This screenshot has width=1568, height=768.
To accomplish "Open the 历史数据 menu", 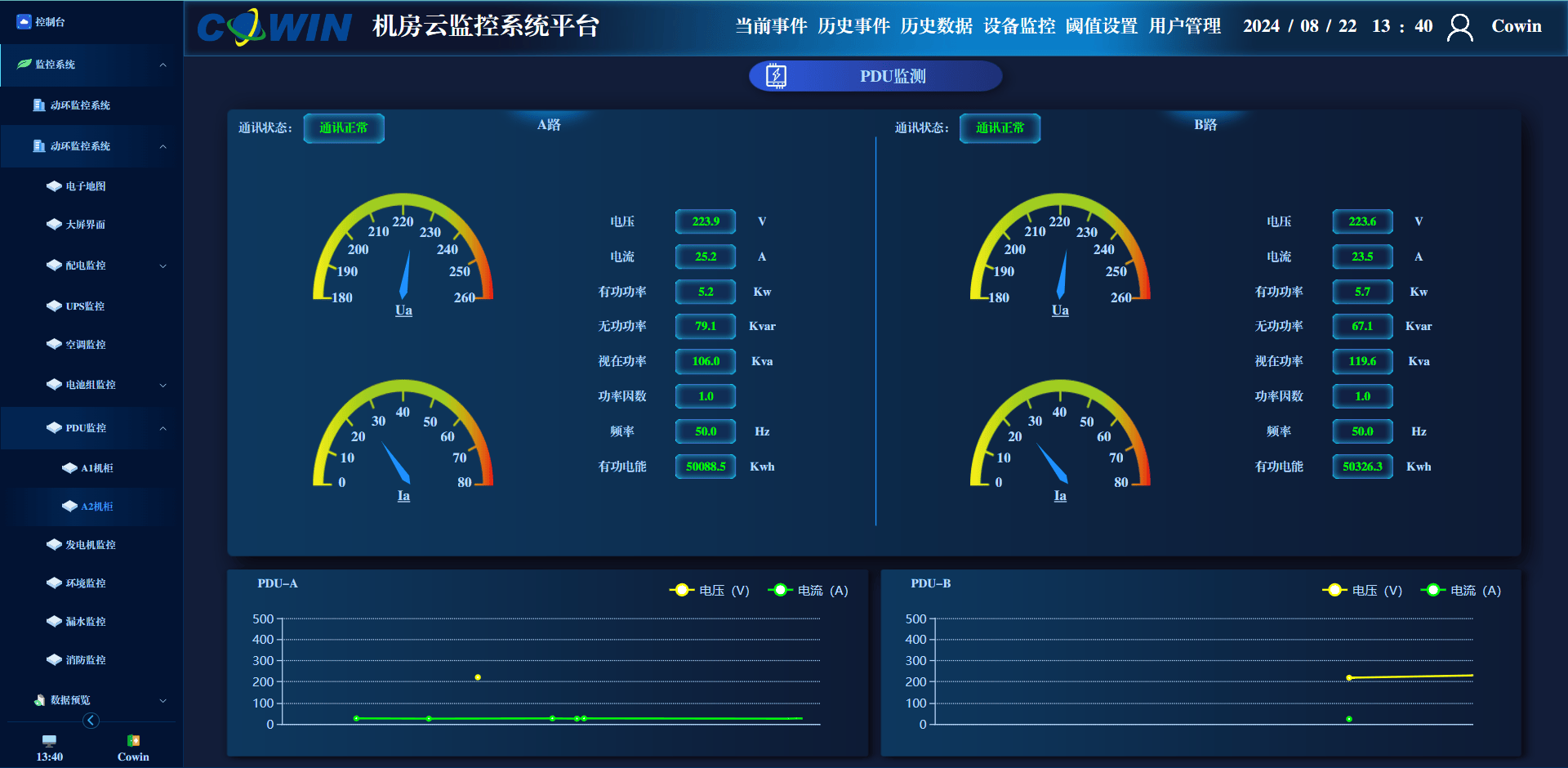I will coord(937,26).
